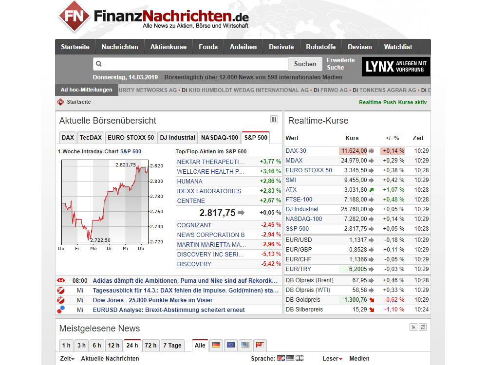
Task: Select the Alle region filter tab
Action: tap(200, 346)
